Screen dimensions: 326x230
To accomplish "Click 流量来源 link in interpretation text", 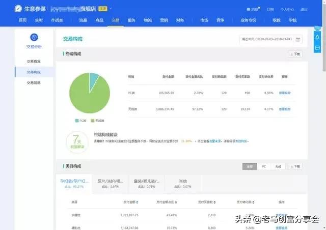I will point(215,141).
